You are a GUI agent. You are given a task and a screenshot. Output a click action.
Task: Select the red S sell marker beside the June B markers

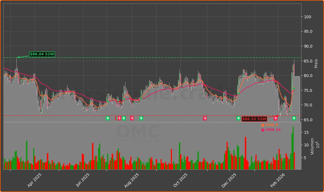point(119,118)
